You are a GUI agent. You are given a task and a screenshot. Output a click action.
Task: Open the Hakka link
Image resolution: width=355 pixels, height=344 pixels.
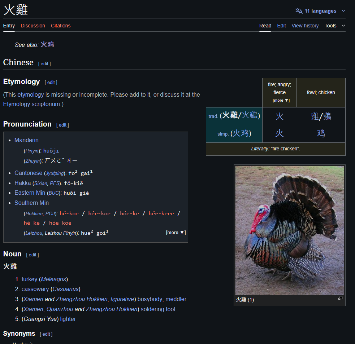click(23, 183)
